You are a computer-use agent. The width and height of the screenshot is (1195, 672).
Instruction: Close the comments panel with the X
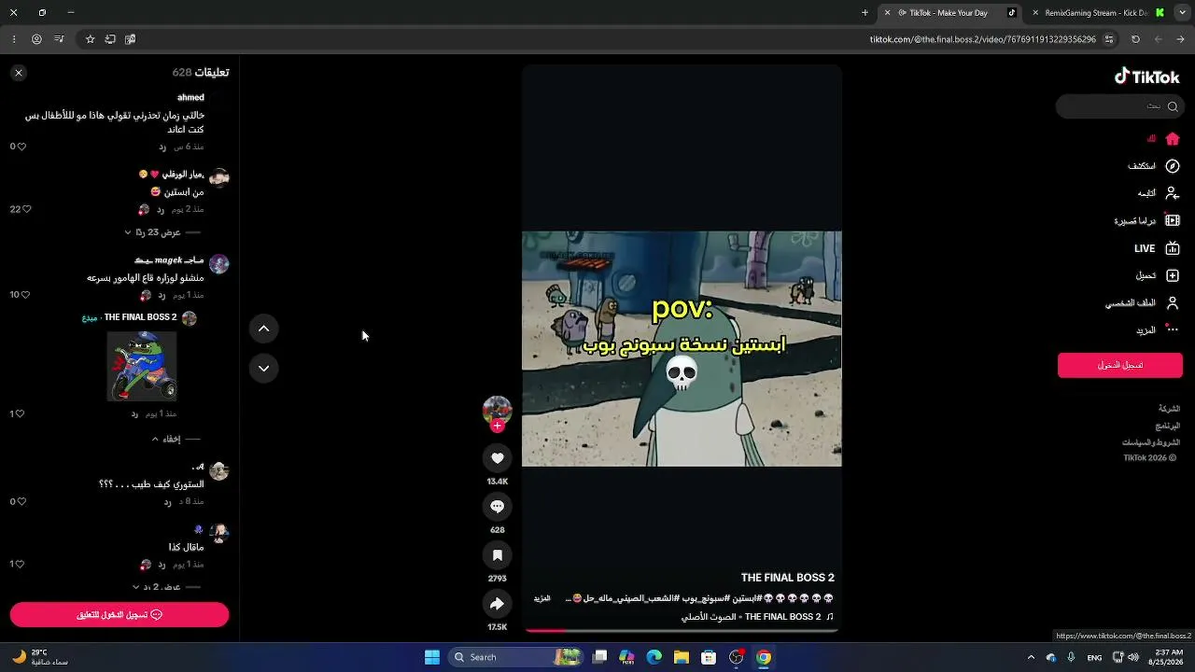(19, 73)
